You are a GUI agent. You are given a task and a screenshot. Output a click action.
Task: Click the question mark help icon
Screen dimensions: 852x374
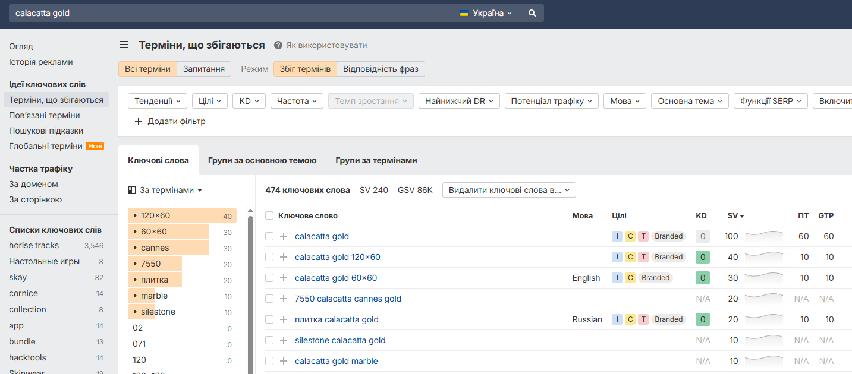pos(278,45)
